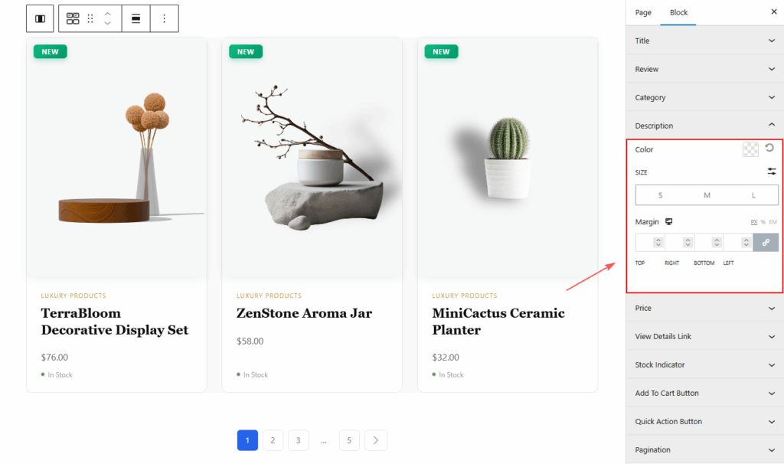Expand the Price settings section
Image resolution: width=784 pixels, height=464 pixels.
pyautogui.click(x=704, y=308)
